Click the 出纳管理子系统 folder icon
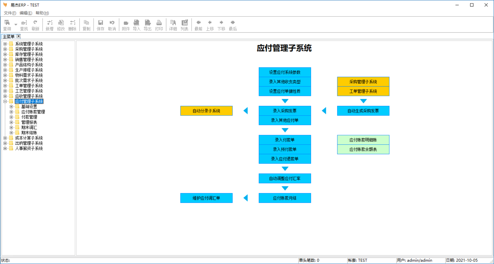This screenshot has height=264, width=494. [11, 143]
